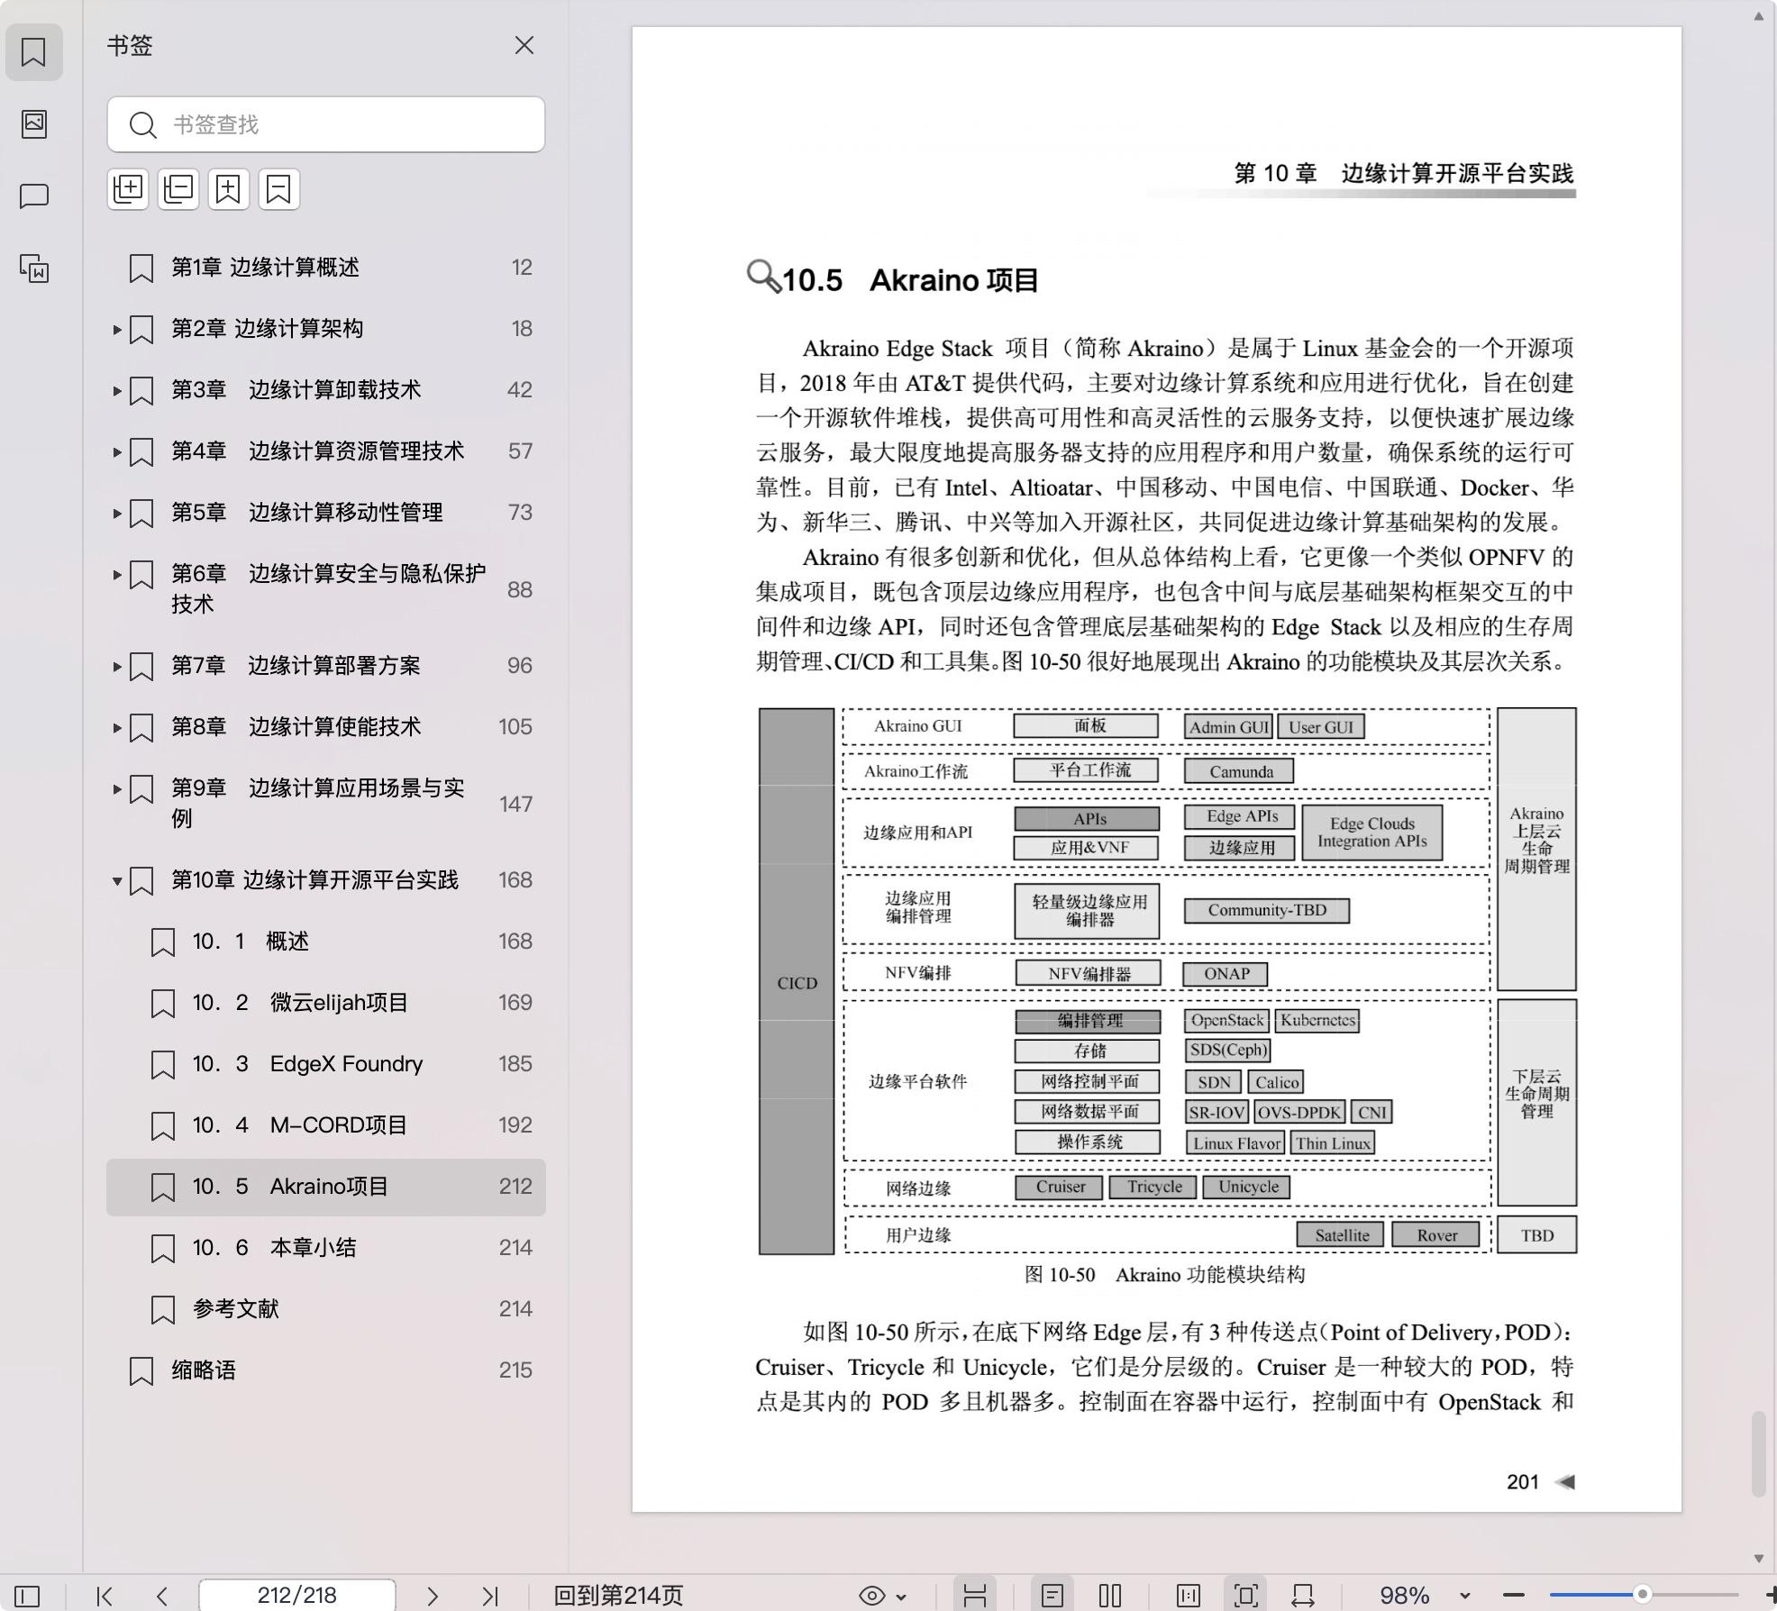Click the vertical scrollbar thumb
Viewport: 1777px width, 1611px height.
click(1758, 1454)
